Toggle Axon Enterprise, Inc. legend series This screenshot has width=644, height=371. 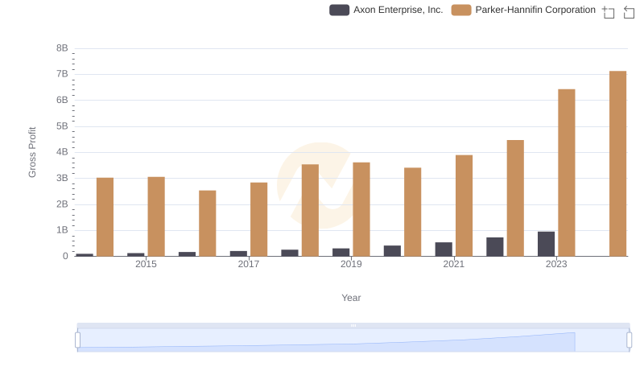click(386, 10)
